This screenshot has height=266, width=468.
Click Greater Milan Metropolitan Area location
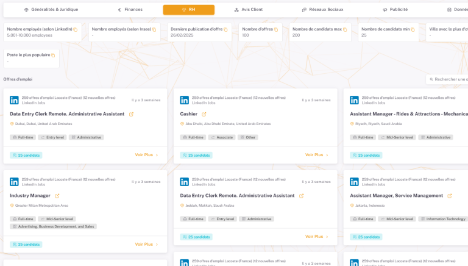(x=42, y=206)
